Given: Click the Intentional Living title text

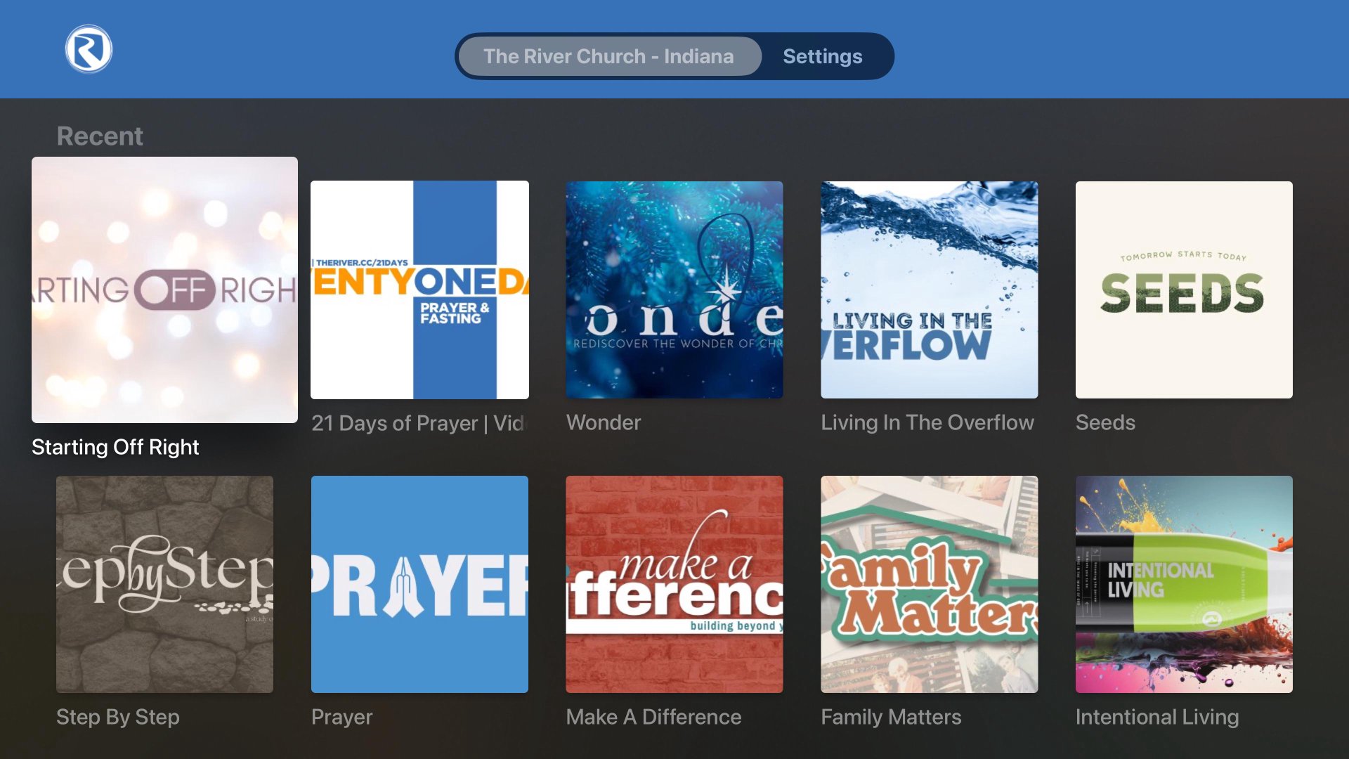Looking at the screenshot, I should pos(1157,717).
